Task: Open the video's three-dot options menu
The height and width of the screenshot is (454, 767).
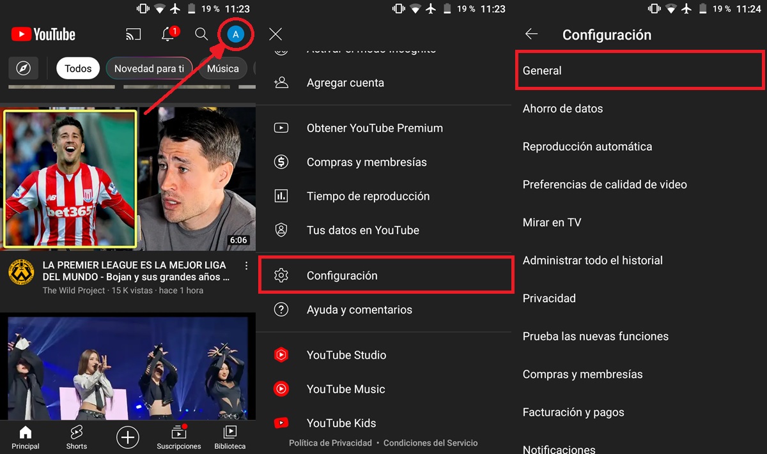Action: click(245, 264)
